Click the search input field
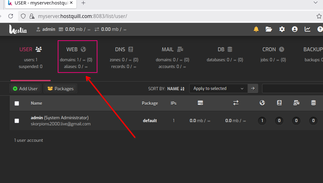Viewport: 323px width, 183px height. tap(292, 89)
